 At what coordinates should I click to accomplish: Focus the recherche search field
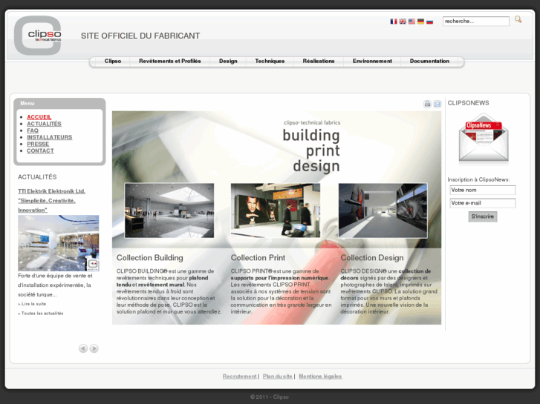[x=476, y=21]
